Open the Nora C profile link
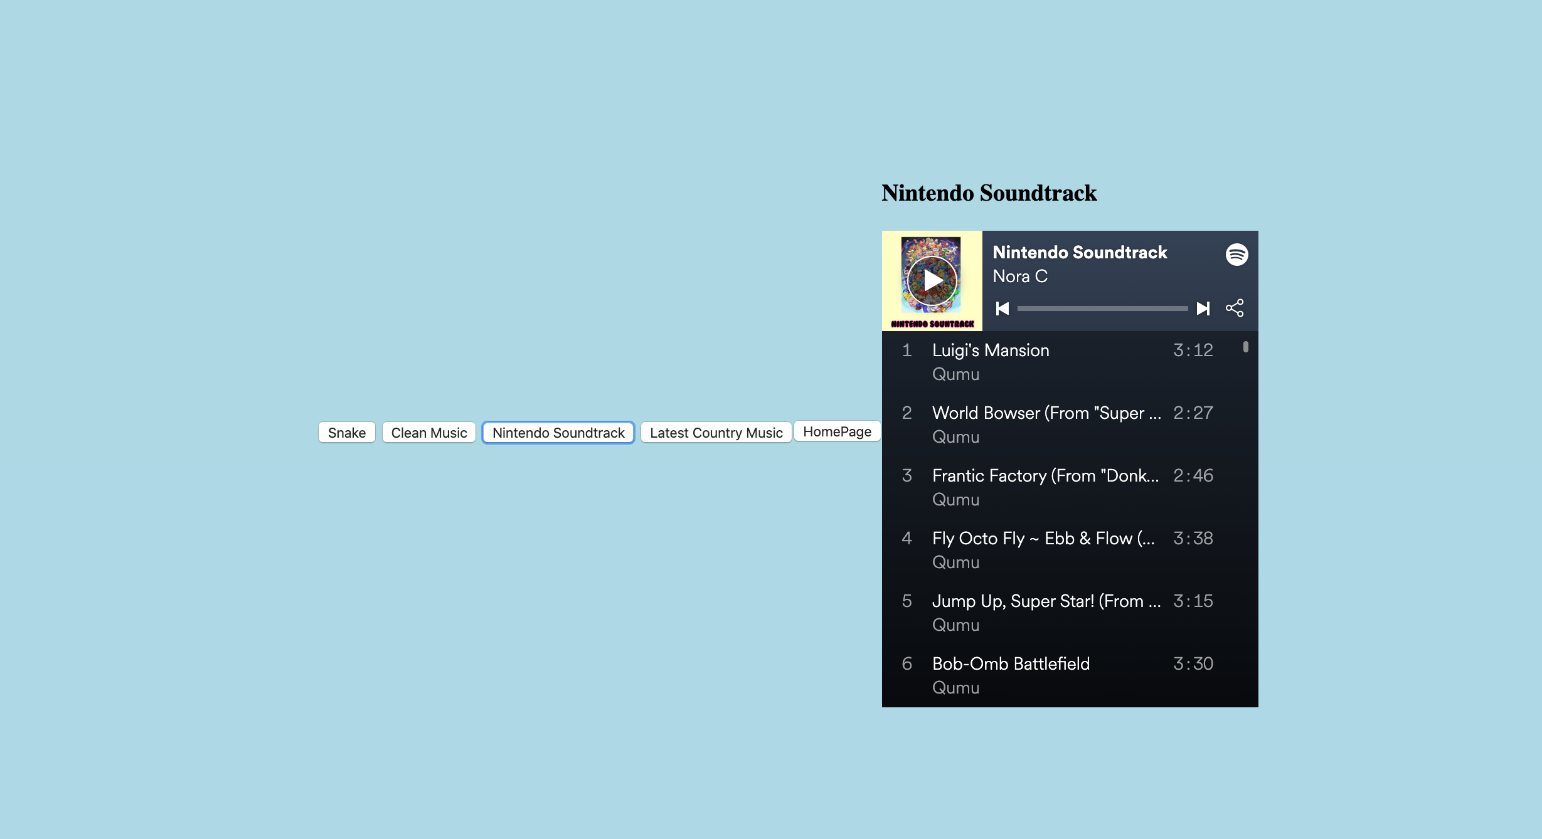This screenshot has width=1542, height=839. (x=1019, y=277)
